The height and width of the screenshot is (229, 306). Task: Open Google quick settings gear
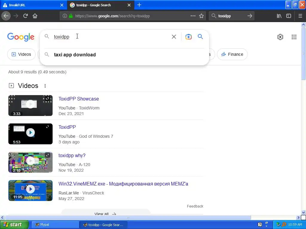(x=280, y=37)
